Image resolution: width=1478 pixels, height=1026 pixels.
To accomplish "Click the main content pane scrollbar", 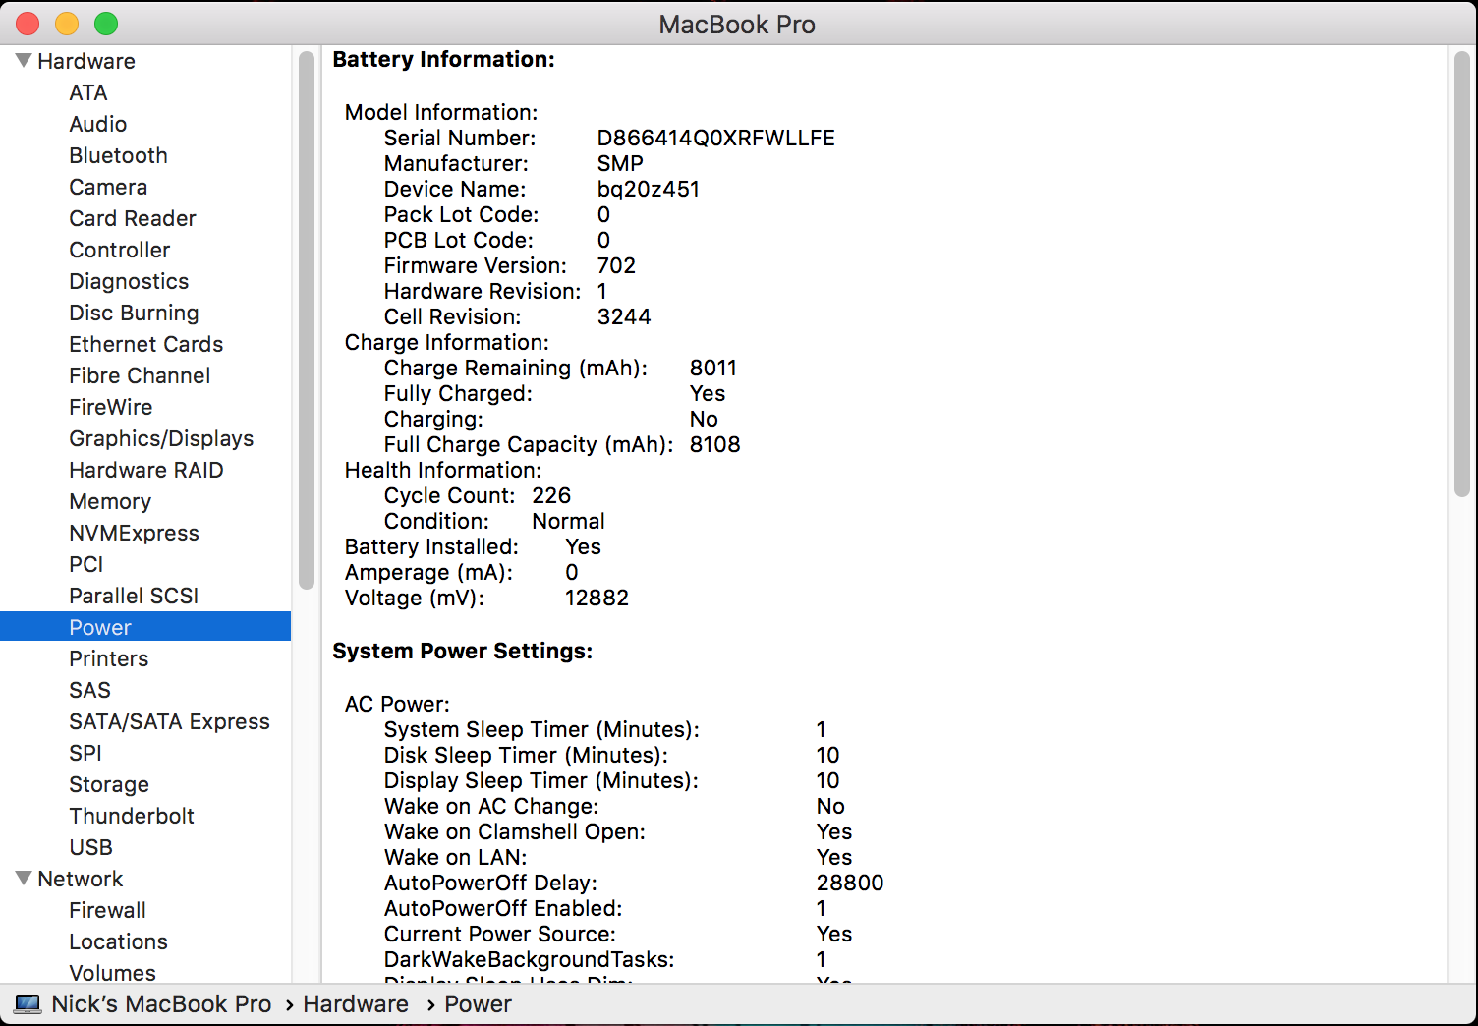I will click(x=1461, y=275).
